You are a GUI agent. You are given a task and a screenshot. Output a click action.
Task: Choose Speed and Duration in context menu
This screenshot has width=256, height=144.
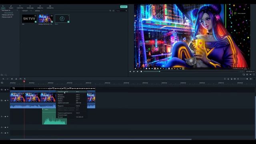click(x=71, y=113)
